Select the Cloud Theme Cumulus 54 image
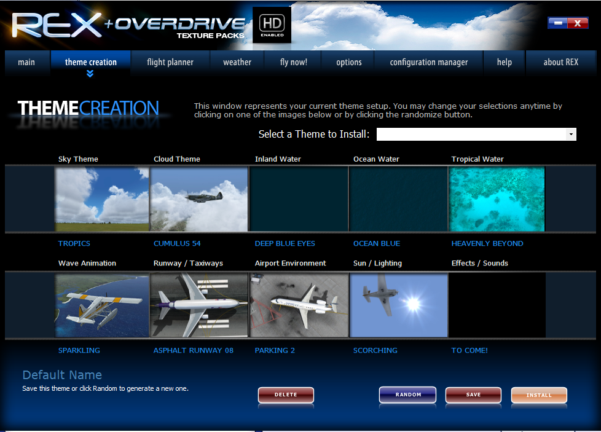This screenshot has width=601, height=432. coord(199,199)
